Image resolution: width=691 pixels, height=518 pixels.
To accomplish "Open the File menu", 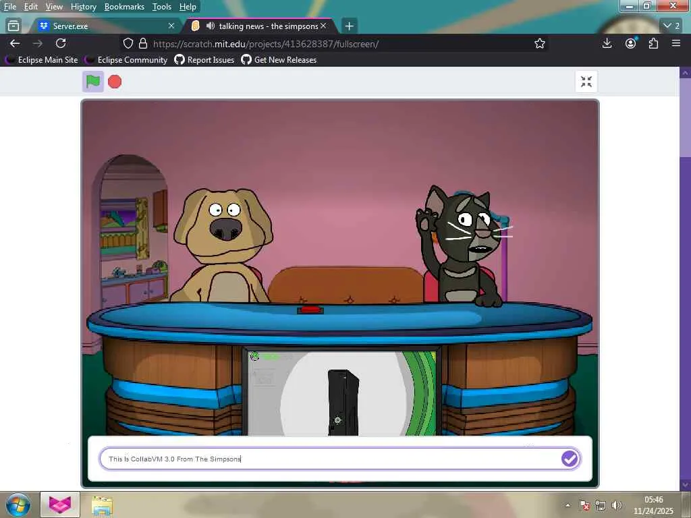I will [10, 7].
